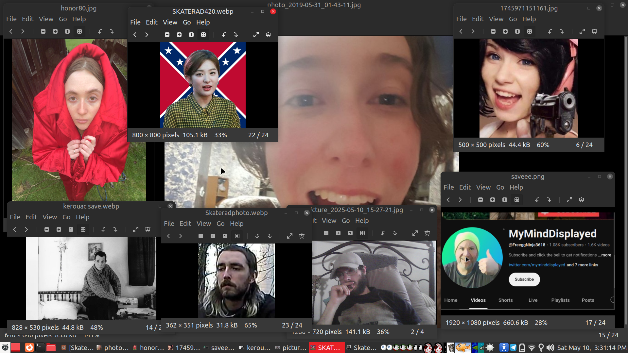628x353 pixels.
Task: Enter fullscreen in SKATERAD420.webp window
Action: point(256,35)
